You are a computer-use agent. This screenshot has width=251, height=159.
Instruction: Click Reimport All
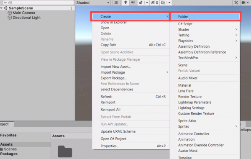pos(110,110)
